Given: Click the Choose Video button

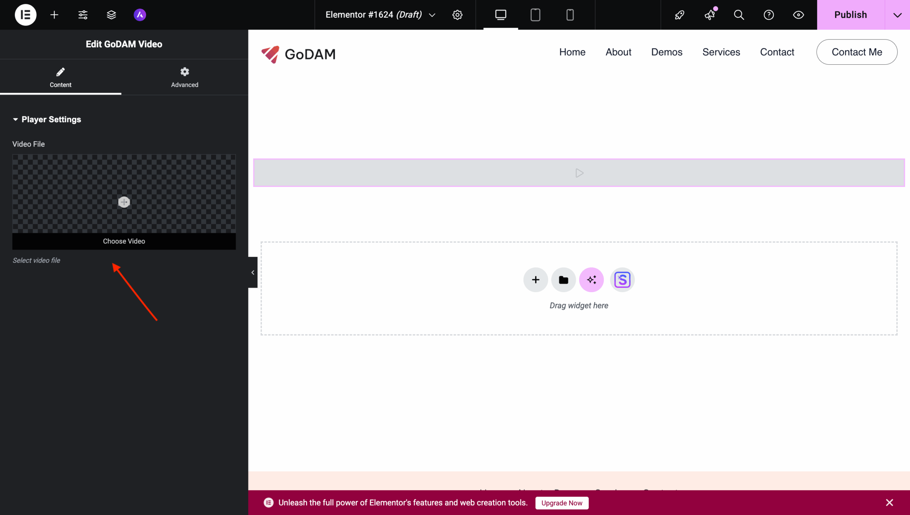Looking at the screenshot, I should (x=124, y=241).
